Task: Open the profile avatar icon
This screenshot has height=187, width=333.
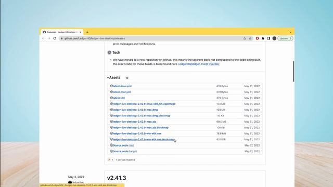Action: (x=274, y=38)
